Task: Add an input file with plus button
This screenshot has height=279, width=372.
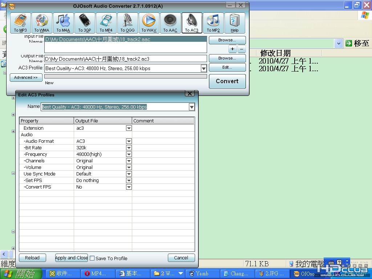Action: pos(232,49)
